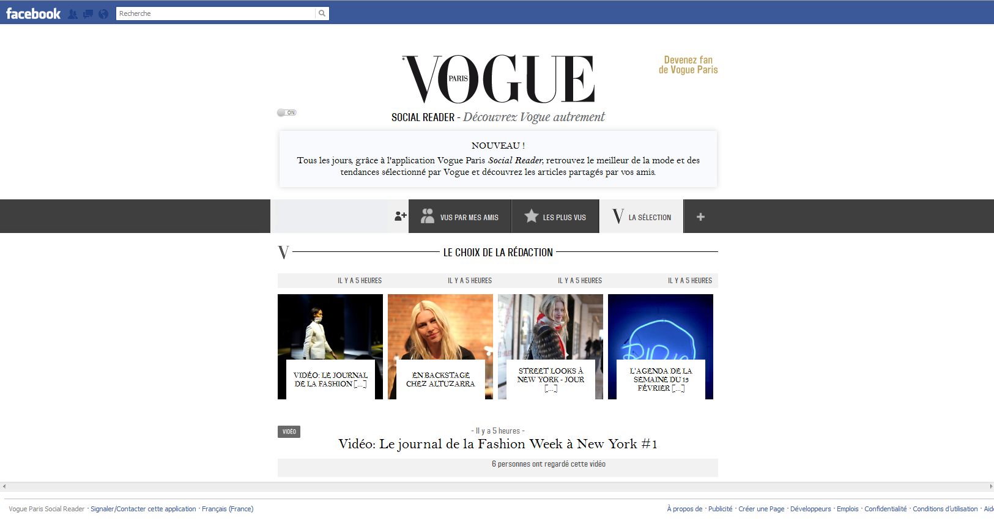Expand the plus menu tab
Image resolution: width=994 pixels, height=529 pixels.
(x=701, y=216)
